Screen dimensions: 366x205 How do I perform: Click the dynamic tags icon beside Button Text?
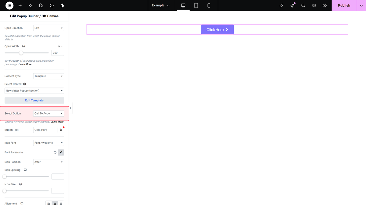[x=61, y=130]
